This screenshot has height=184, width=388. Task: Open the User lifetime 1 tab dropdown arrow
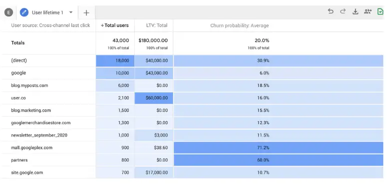tap(71, 12)
